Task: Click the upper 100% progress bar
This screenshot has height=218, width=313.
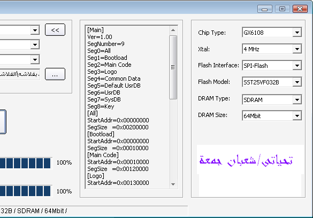Action: click(26, 163)
